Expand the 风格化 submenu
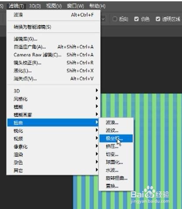182x209 pixels. coord(53,99)
